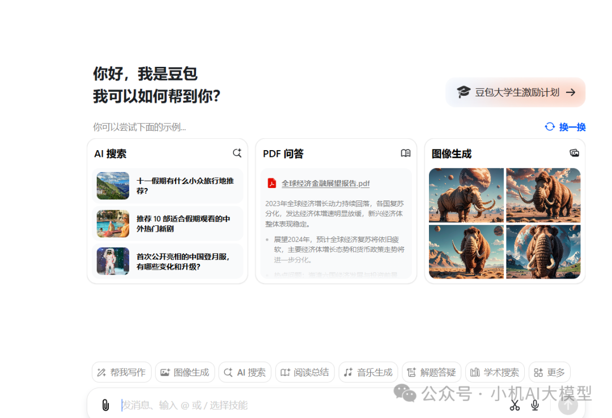Open the 十一假期 小众旅行地 example
612x418 pixels.
coord(167,186)
